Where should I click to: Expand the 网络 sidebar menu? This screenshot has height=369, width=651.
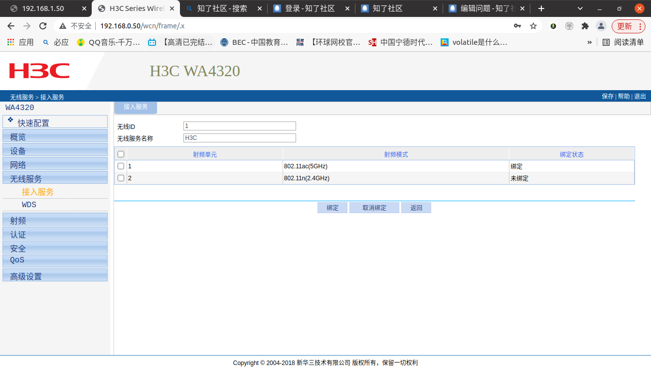pyautogui.click(x=55, y=164)
